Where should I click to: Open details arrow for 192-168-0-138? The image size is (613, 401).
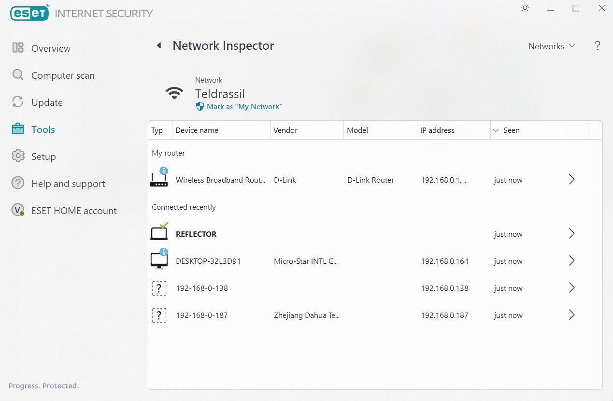571,288
